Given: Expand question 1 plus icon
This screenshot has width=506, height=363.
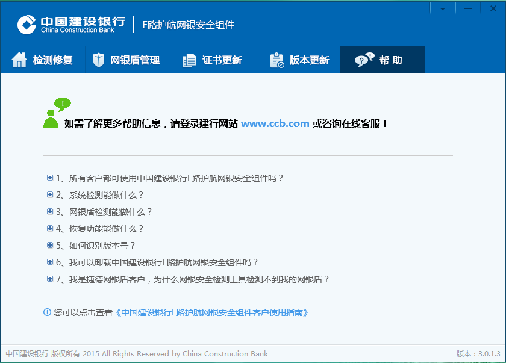Looking at the screenshot, I should pos(49,178).
